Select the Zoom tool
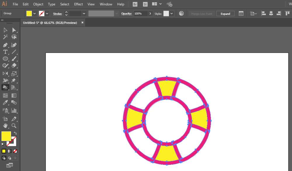The image size is (292, 171). 14,126
